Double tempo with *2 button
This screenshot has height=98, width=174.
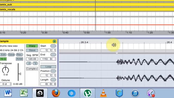35,63
